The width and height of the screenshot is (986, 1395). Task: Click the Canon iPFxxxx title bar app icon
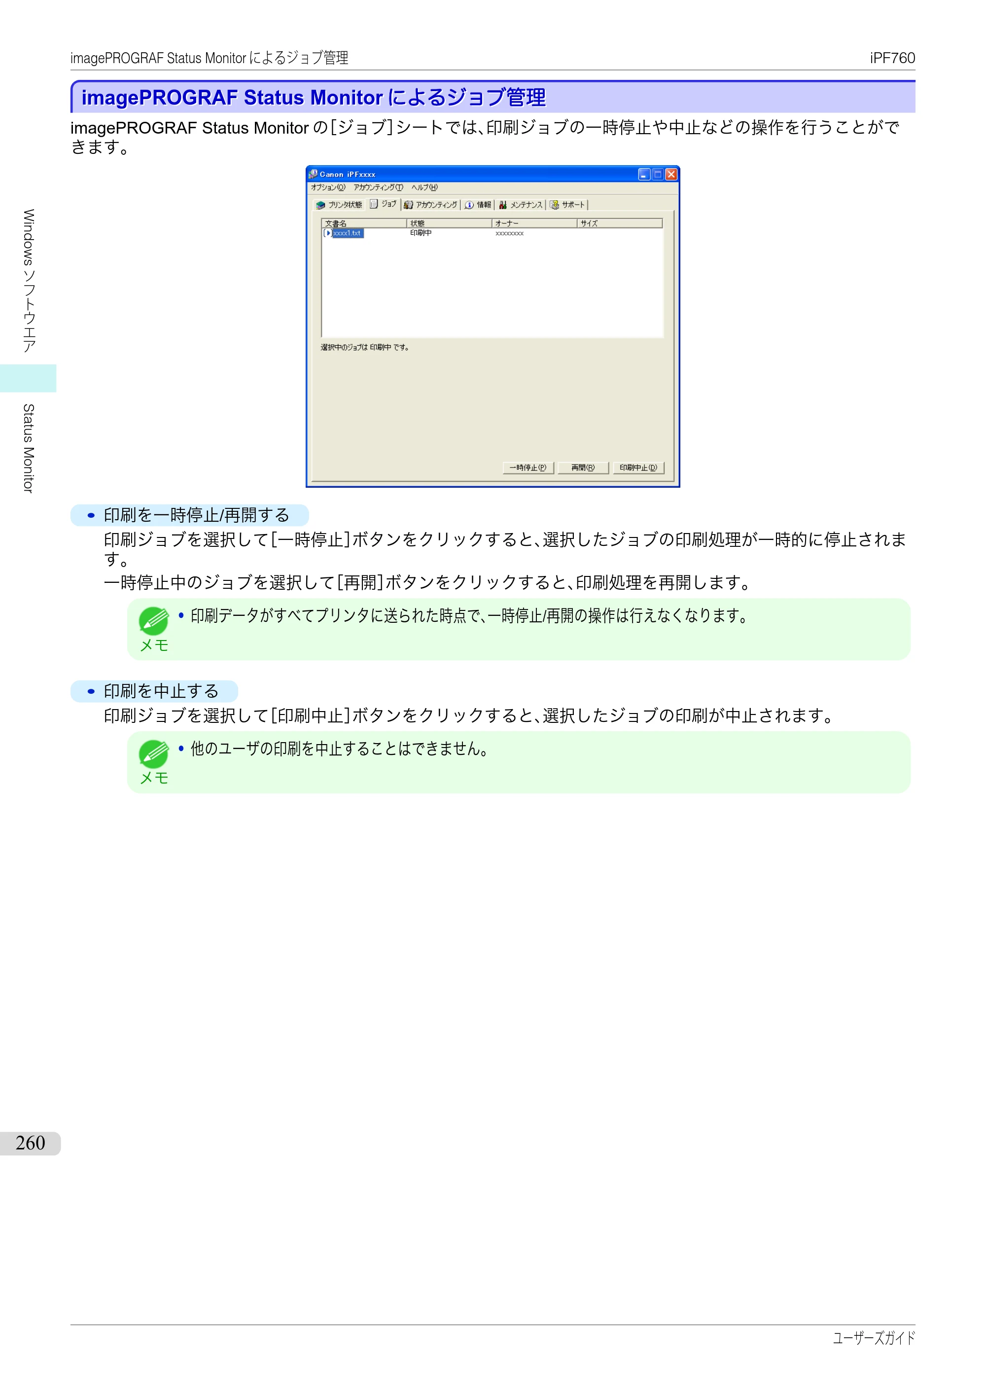point(314,174)
